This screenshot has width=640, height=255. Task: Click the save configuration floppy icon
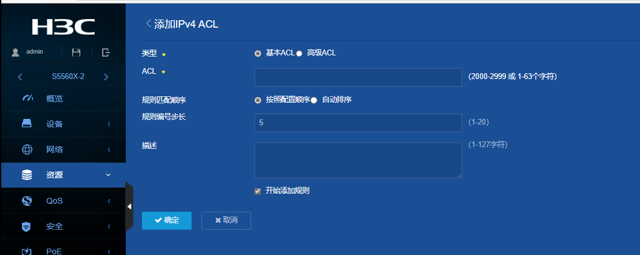coord(76,52)
